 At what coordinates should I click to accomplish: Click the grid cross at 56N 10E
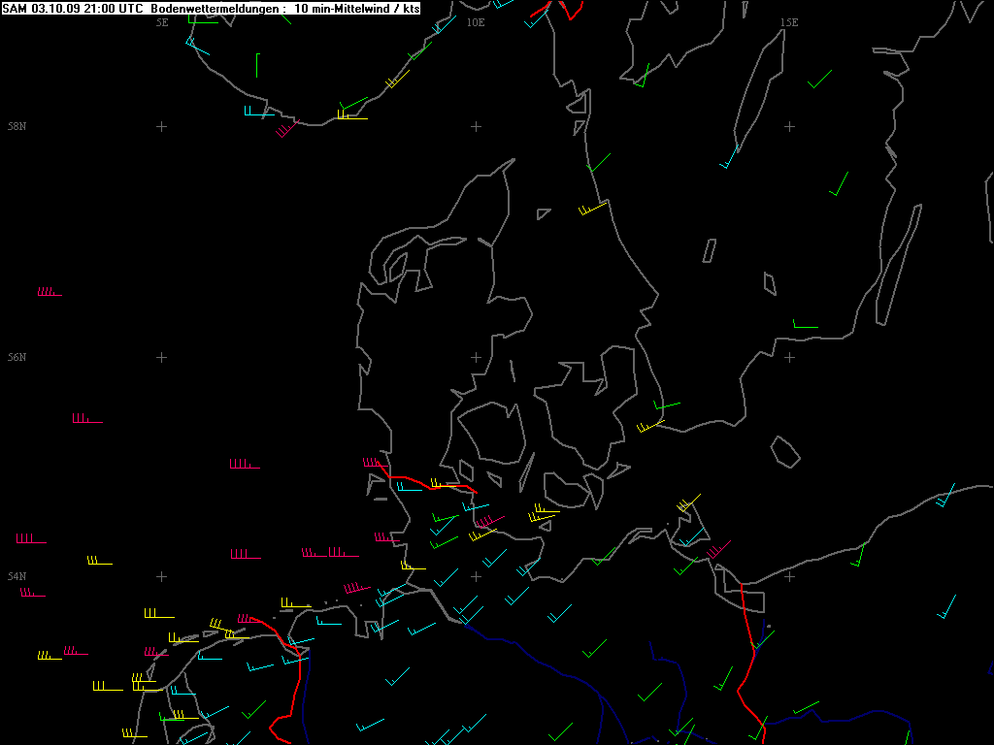(476, 357)
